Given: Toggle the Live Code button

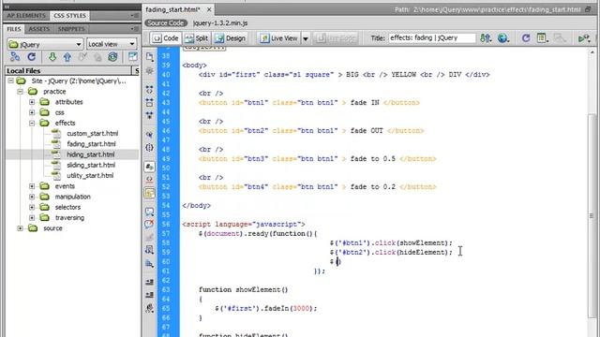Looking at the screenshot, I should [x=336, y=38].
